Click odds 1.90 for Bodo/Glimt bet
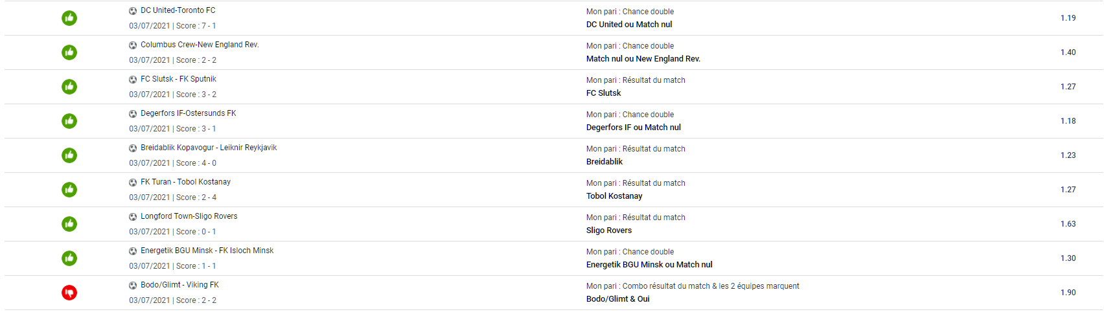 1068,293
